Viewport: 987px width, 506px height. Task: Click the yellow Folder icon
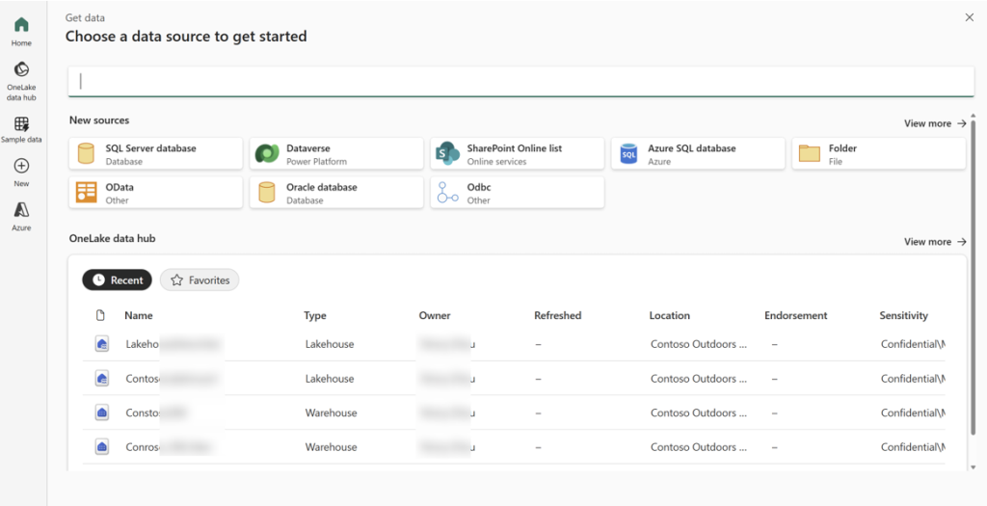coord(809,153)
